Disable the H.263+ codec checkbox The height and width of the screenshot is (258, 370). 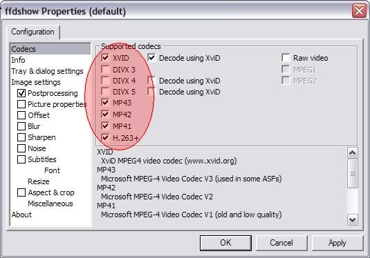click(105, 137)
